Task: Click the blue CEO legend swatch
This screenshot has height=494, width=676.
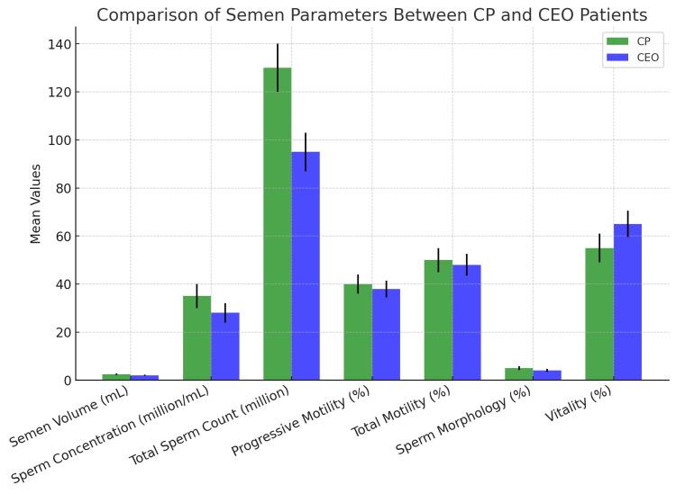Action: click(617, 58)
